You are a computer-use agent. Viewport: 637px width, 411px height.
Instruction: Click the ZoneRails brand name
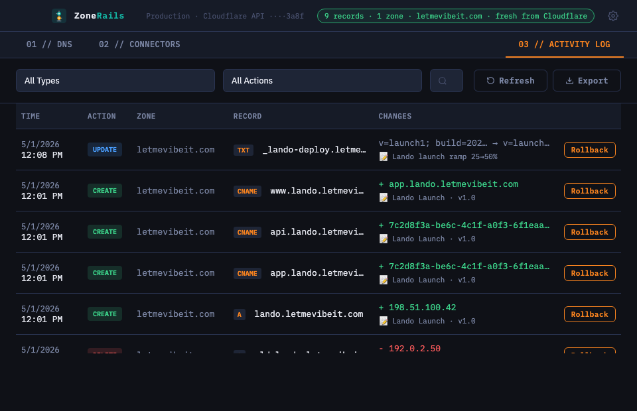pos(99,16)
